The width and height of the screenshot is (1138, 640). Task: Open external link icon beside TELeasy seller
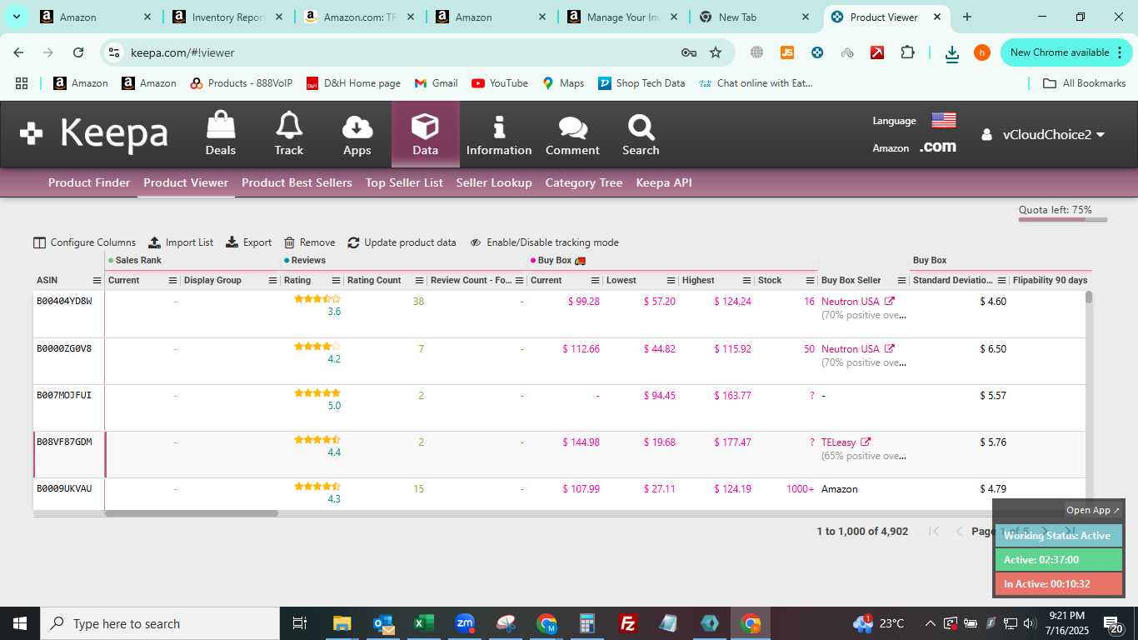pos(866,442)
